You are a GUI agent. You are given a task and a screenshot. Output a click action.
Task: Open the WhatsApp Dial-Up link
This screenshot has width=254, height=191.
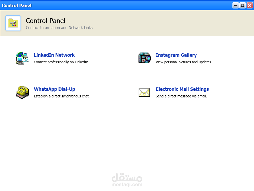(x=54, y=89)
